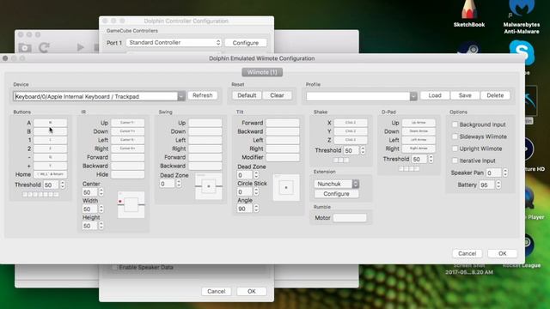Load the selected profile

(x=435, y=95)
